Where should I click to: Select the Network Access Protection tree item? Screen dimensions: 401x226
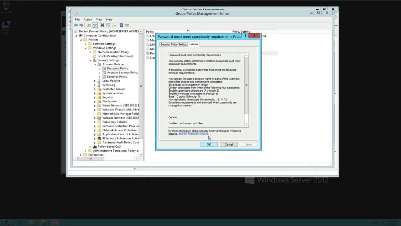[x=120, y=130]
